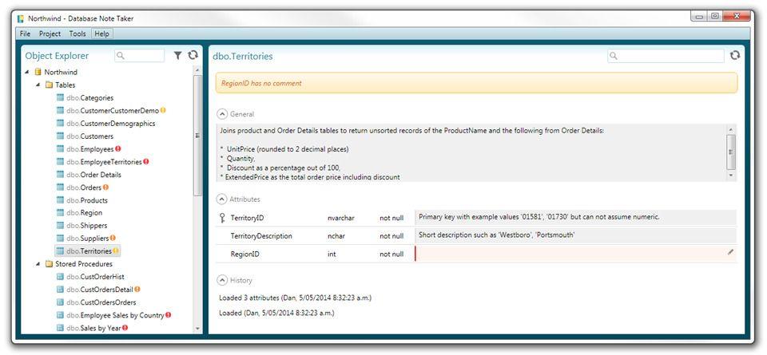Click the 'nvarchar' data type text
This screenshot has width=767, height=355.
pyautogui.click(x=341, y=218)
